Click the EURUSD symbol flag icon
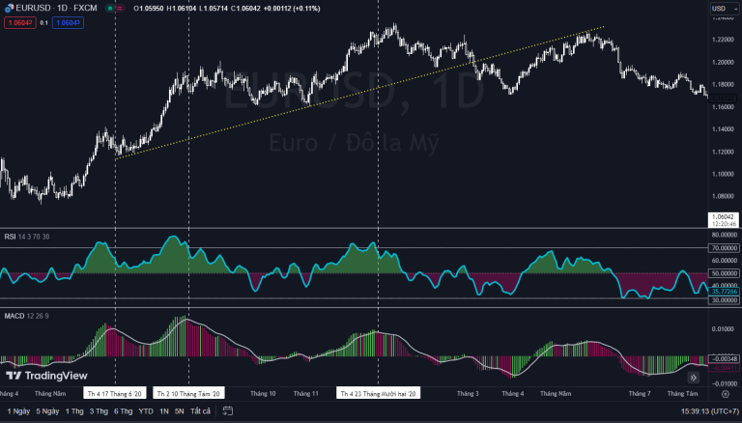742x423 pixels. point(8,8)
